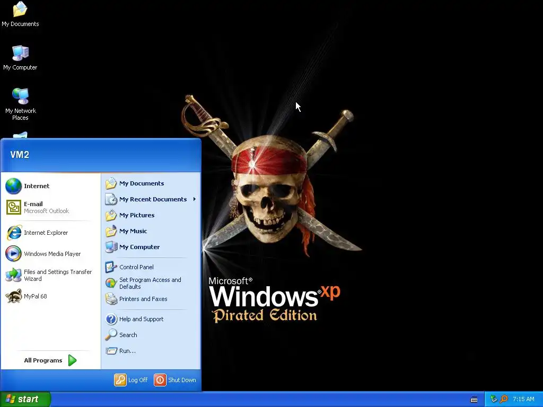Click the My Recent Documents icon
This screenshot has height=407, width=543.
pyautogui.click(x=111, y=199)
